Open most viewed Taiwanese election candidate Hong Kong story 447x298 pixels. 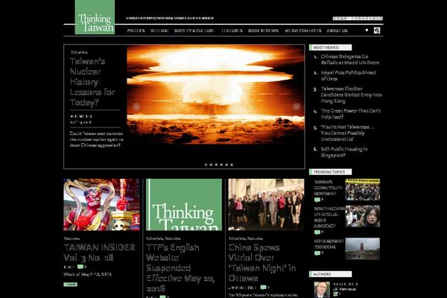(x=351, y=95)
